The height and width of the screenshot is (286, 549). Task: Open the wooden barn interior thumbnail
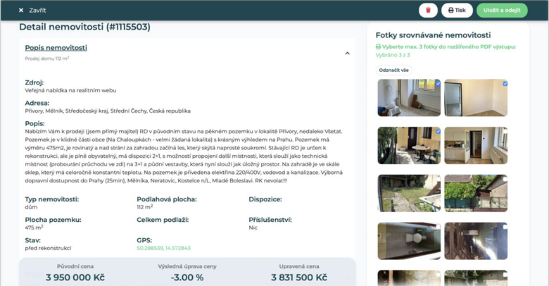pyautogui.click(x=476, y=240)
